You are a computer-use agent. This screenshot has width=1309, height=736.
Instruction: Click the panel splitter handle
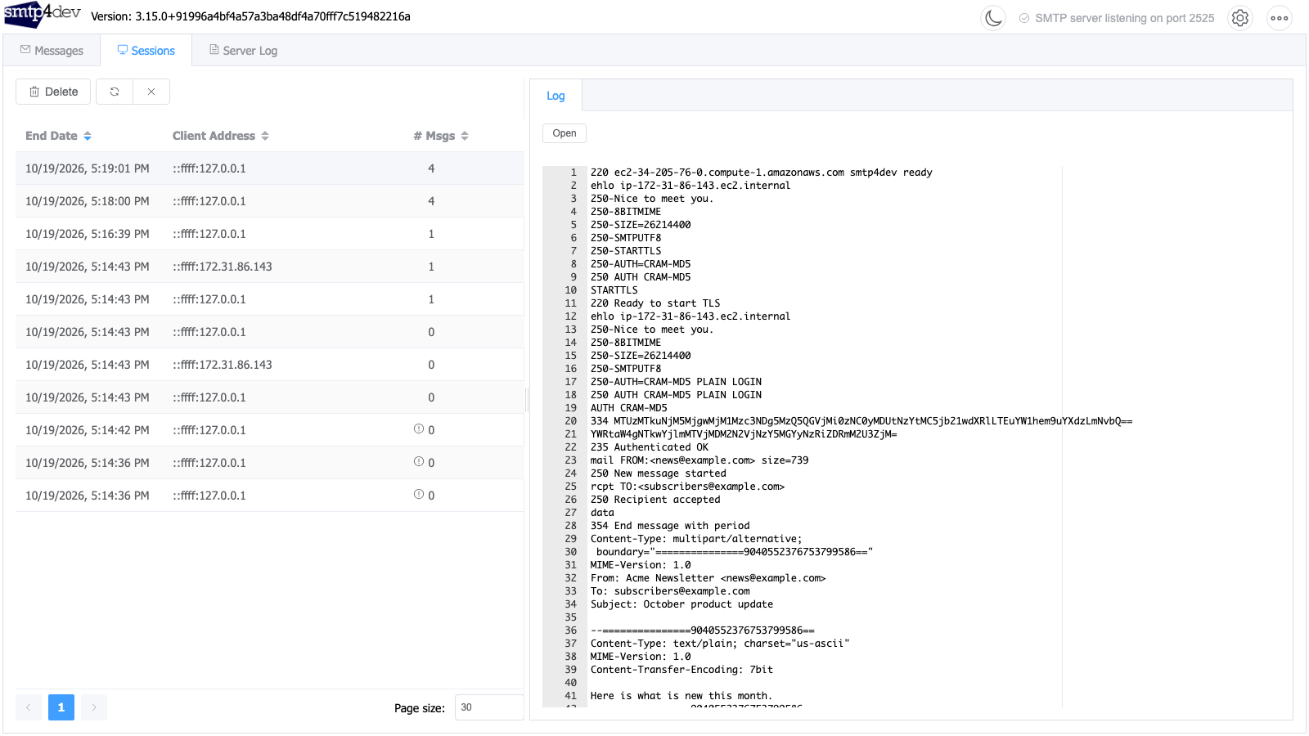pyautogui.click(x=527, y=400)
